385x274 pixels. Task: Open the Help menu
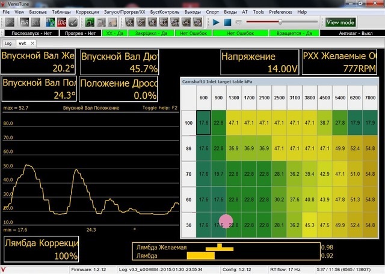point(302,12)
